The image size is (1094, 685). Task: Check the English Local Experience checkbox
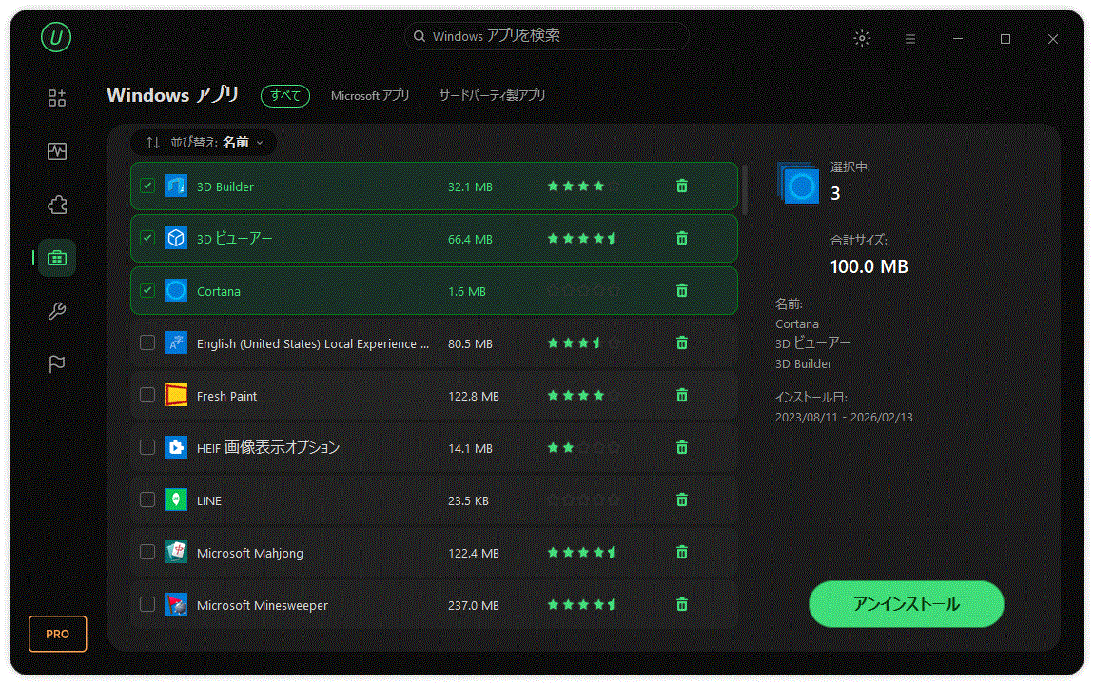[147, 342]
